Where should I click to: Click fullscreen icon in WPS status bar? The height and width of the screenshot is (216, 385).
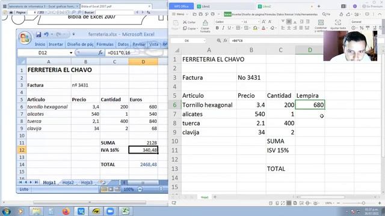click(x=283, y=203)
